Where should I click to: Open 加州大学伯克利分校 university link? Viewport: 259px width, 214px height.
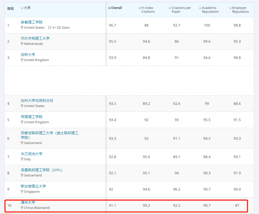37,101
